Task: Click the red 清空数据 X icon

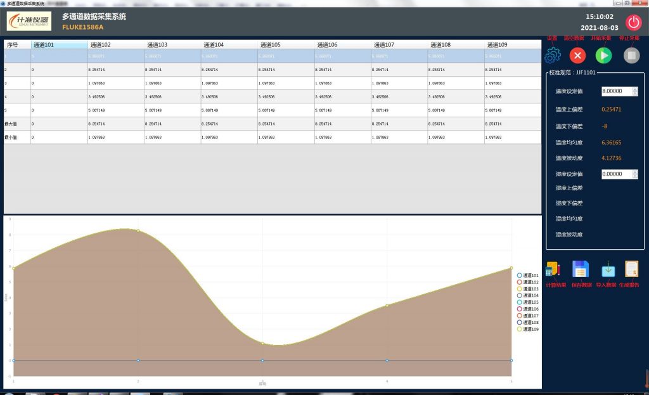Action: (577, 56)
